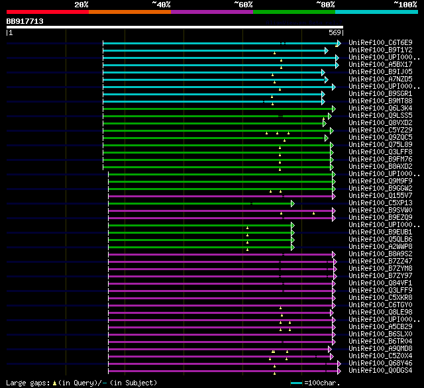
Task: Open the UniRef100_B9T1Y2 hit label
Action: 380,50
